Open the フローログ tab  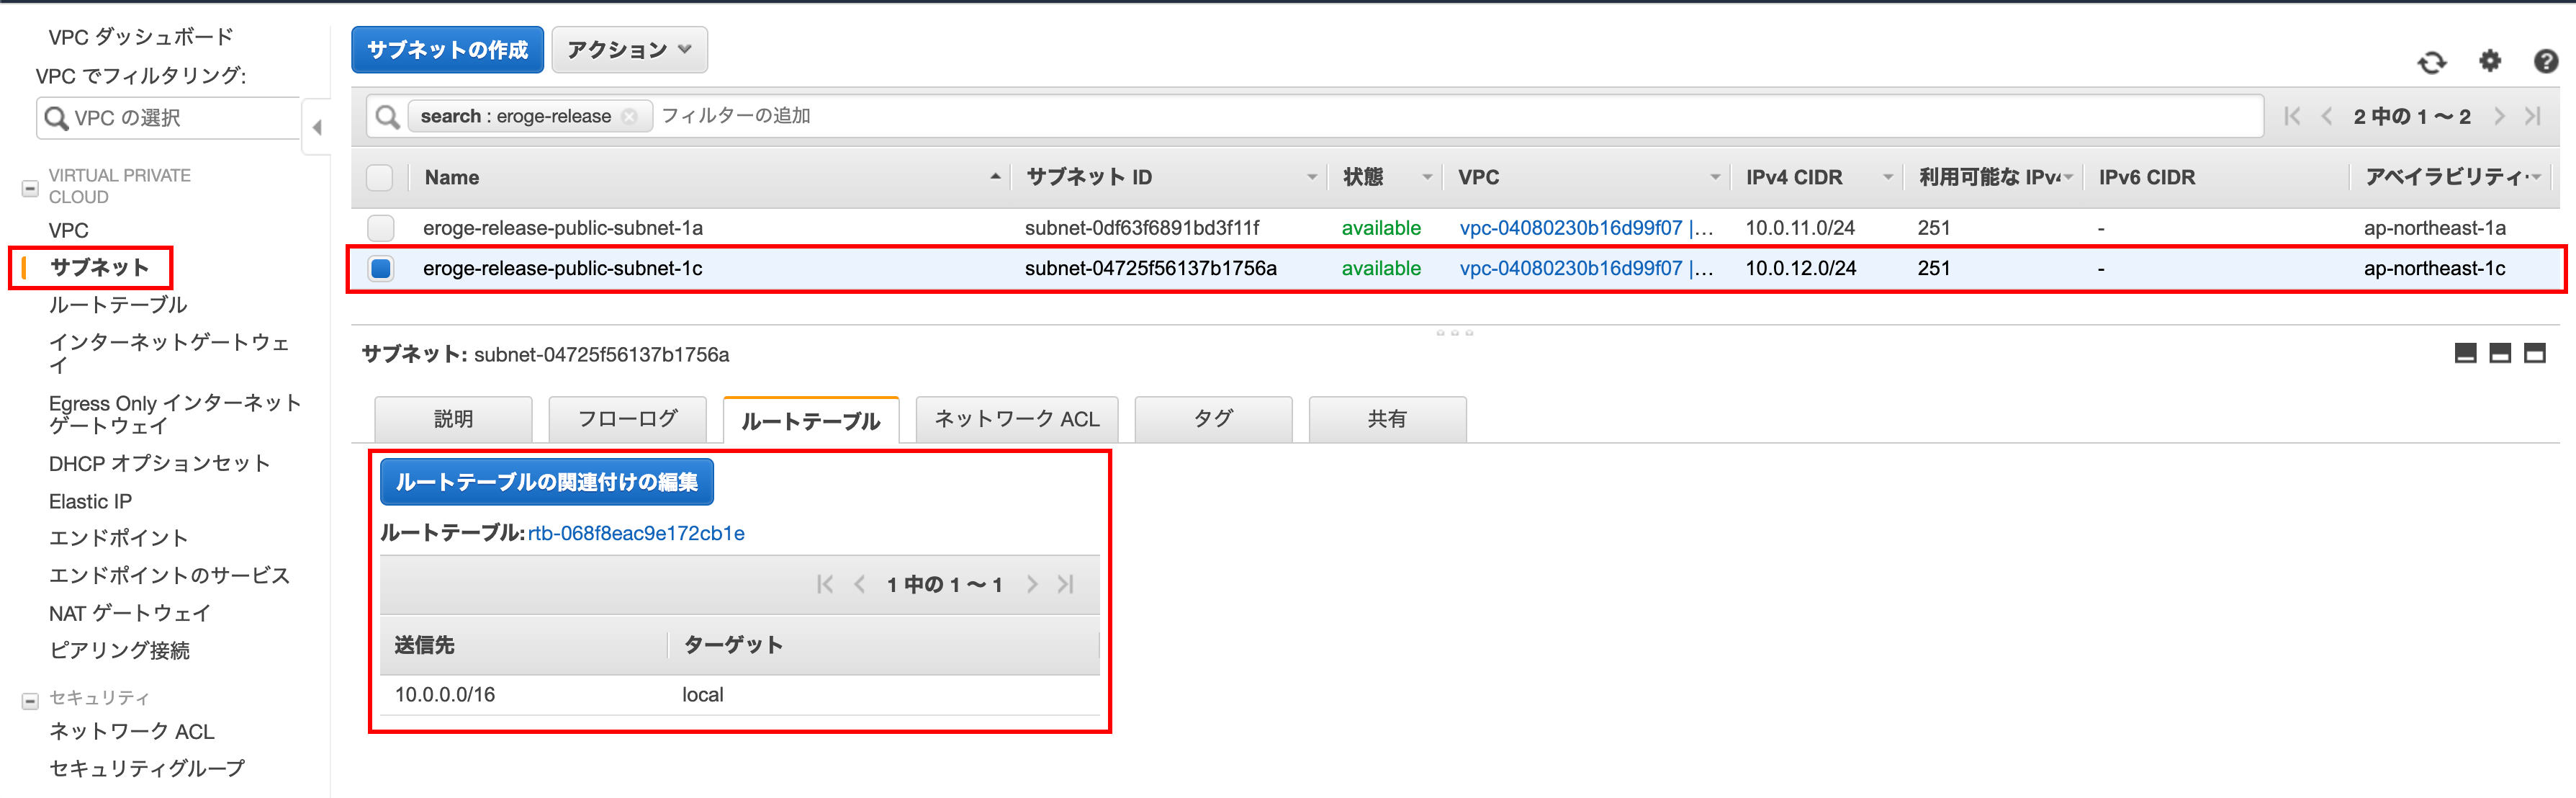[627, 420]
